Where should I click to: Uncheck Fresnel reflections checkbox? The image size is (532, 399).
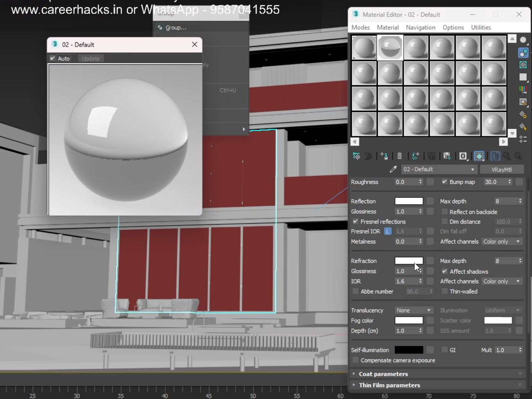pyautogui.click(x=356, y=222)
